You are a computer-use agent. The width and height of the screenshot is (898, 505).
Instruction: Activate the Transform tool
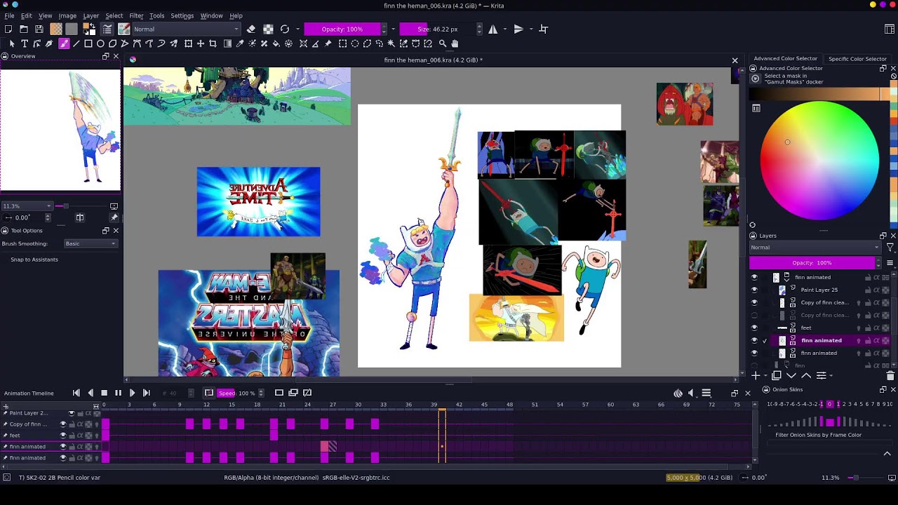pos(188,43)
